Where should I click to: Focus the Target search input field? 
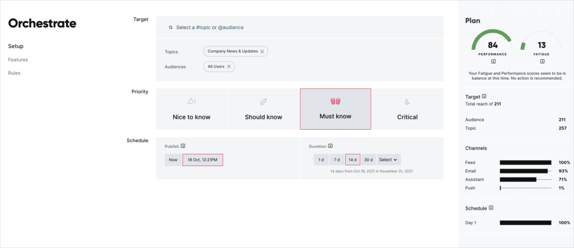pos(299,27)
